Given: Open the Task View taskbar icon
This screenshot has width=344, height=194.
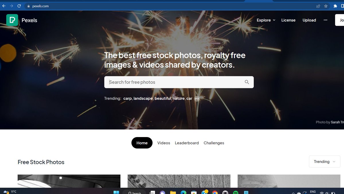Looking at the screenshot, I should point(152,192).
